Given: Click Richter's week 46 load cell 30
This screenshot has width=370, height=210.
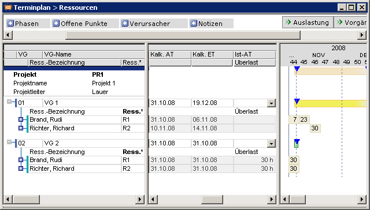Looking at the screenshot, I should (315, 128).
